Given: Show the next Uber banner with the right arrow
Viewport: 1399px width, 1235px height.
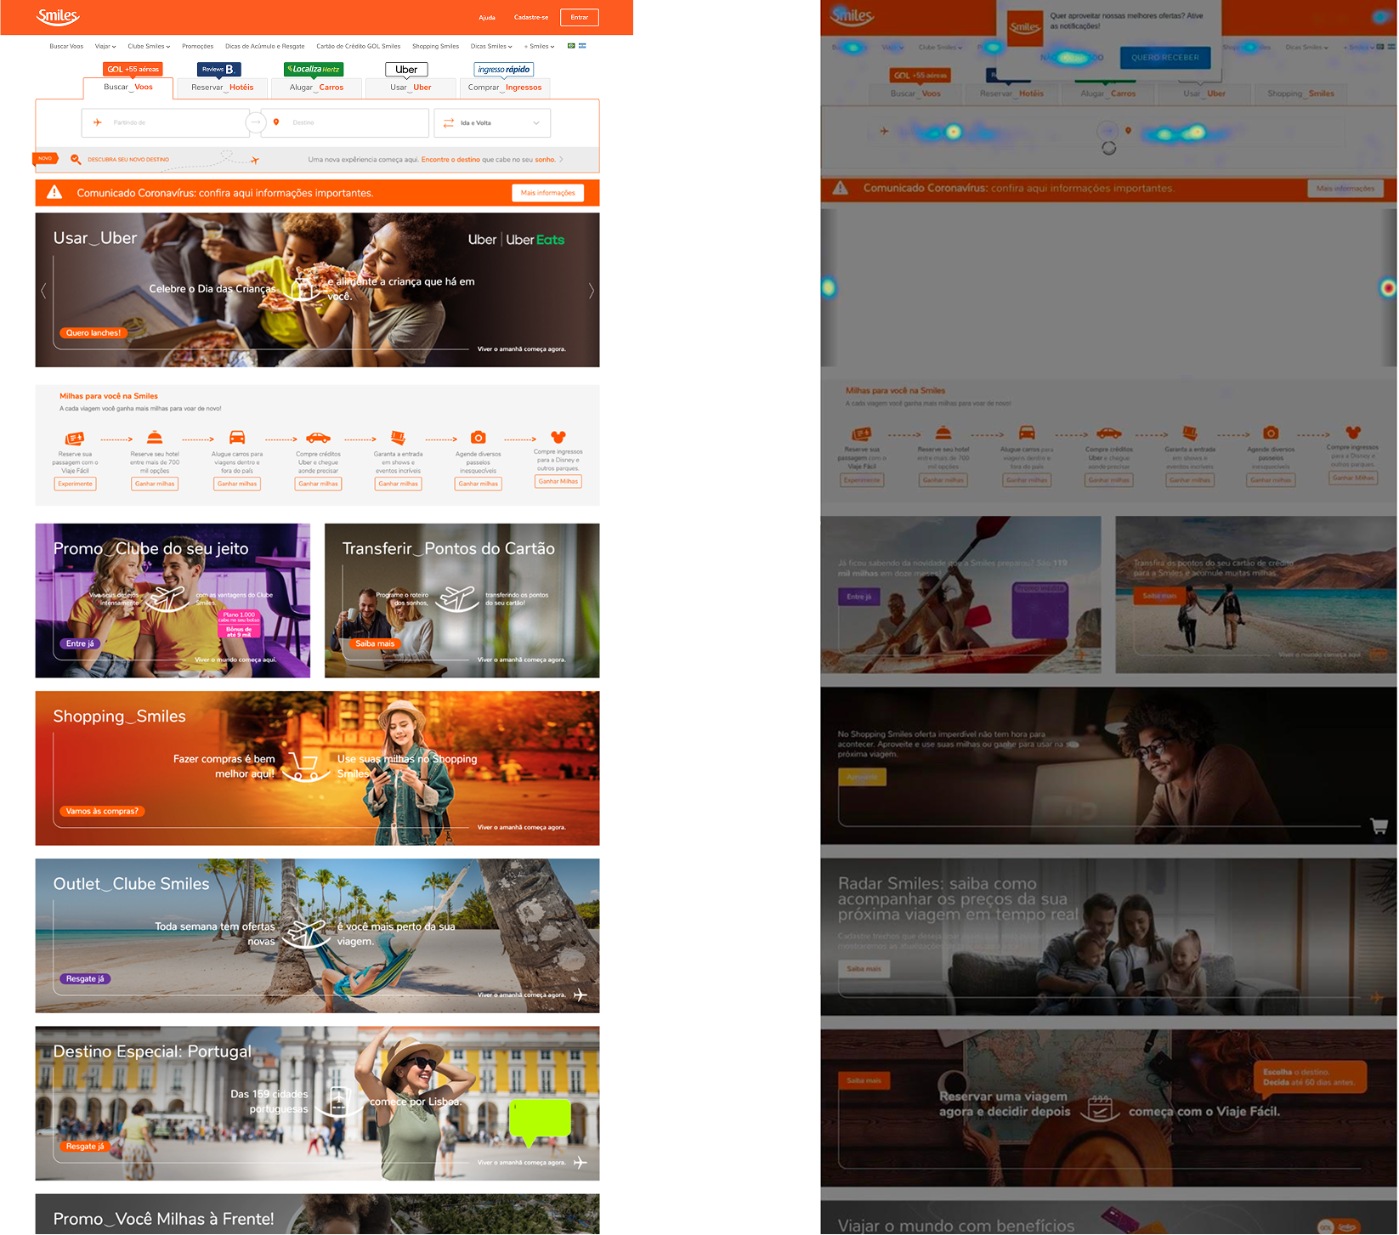Looking at the screenshot, I should click(x=592, y=291).
